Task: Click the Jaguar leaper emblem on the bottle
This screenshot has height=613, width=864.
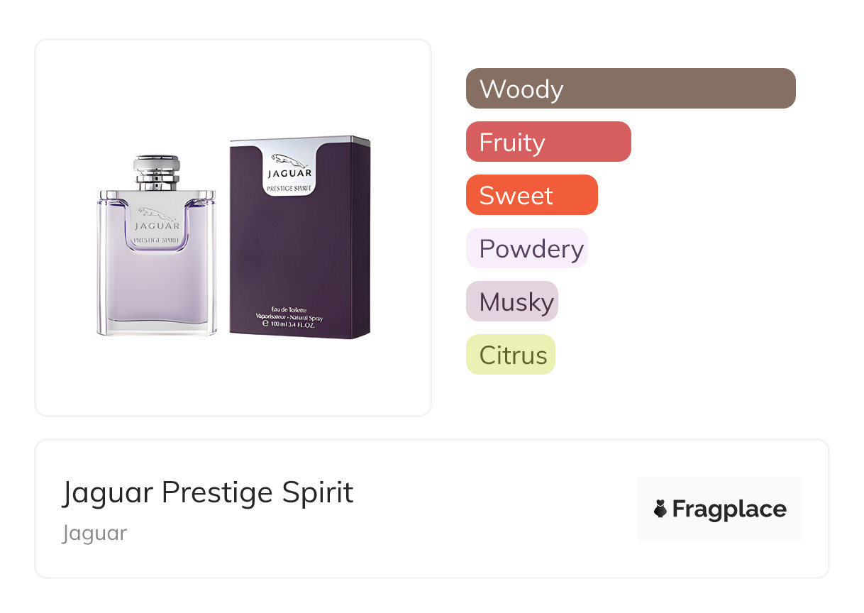Action: [156, 212]
